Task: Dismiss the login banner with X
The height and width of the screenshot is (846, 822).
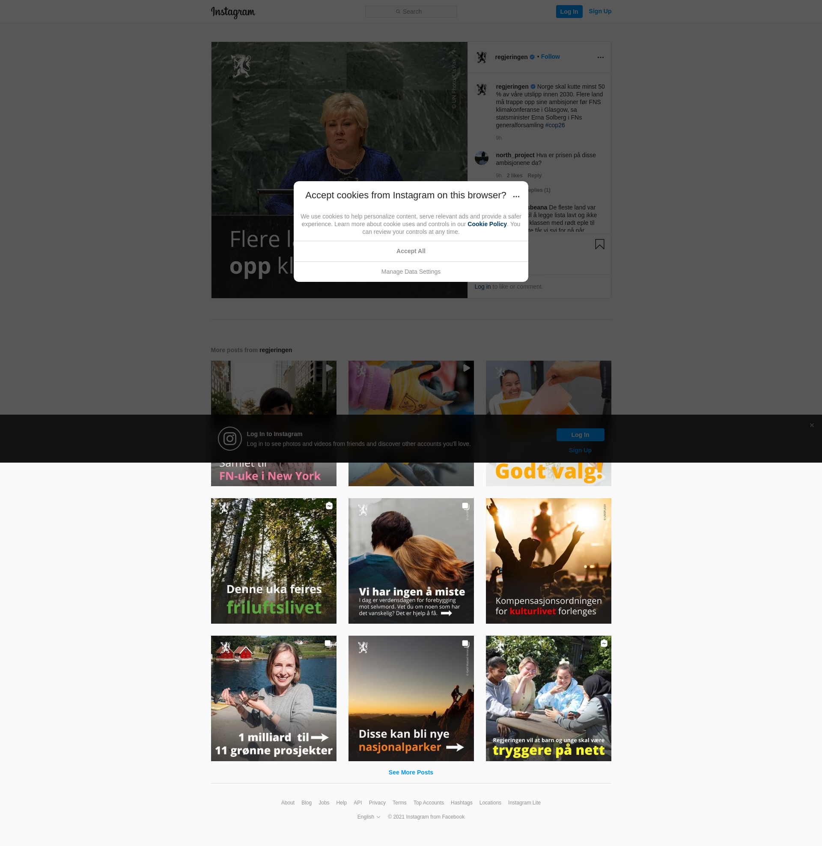Action: 812,425
